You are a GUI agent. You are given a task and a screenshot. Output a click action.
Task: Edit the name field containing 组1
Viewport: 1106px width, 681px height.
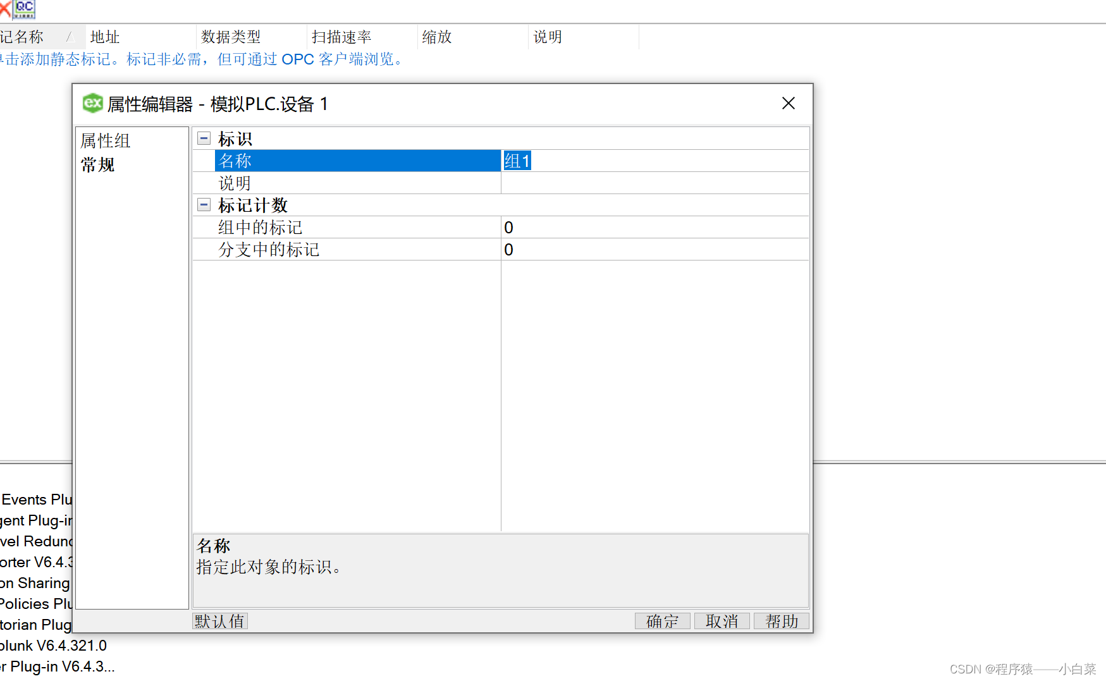pos(655,161)
